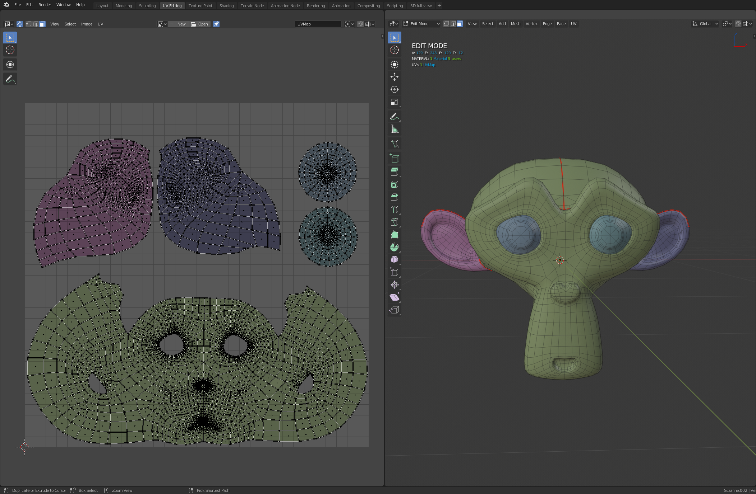Select the Annotate tool in UV editor
The width and height of the screenshot is (756, 494).
point(10,79)
